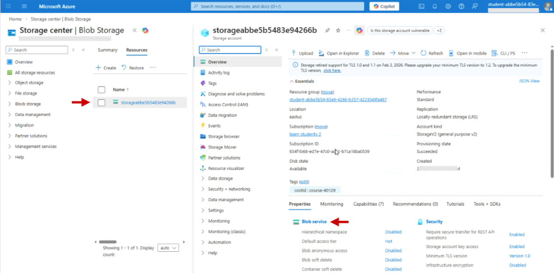Toggle the select-all checkbox beside Name
Viewport: 554px width, 273px height.
click(102, 90)
